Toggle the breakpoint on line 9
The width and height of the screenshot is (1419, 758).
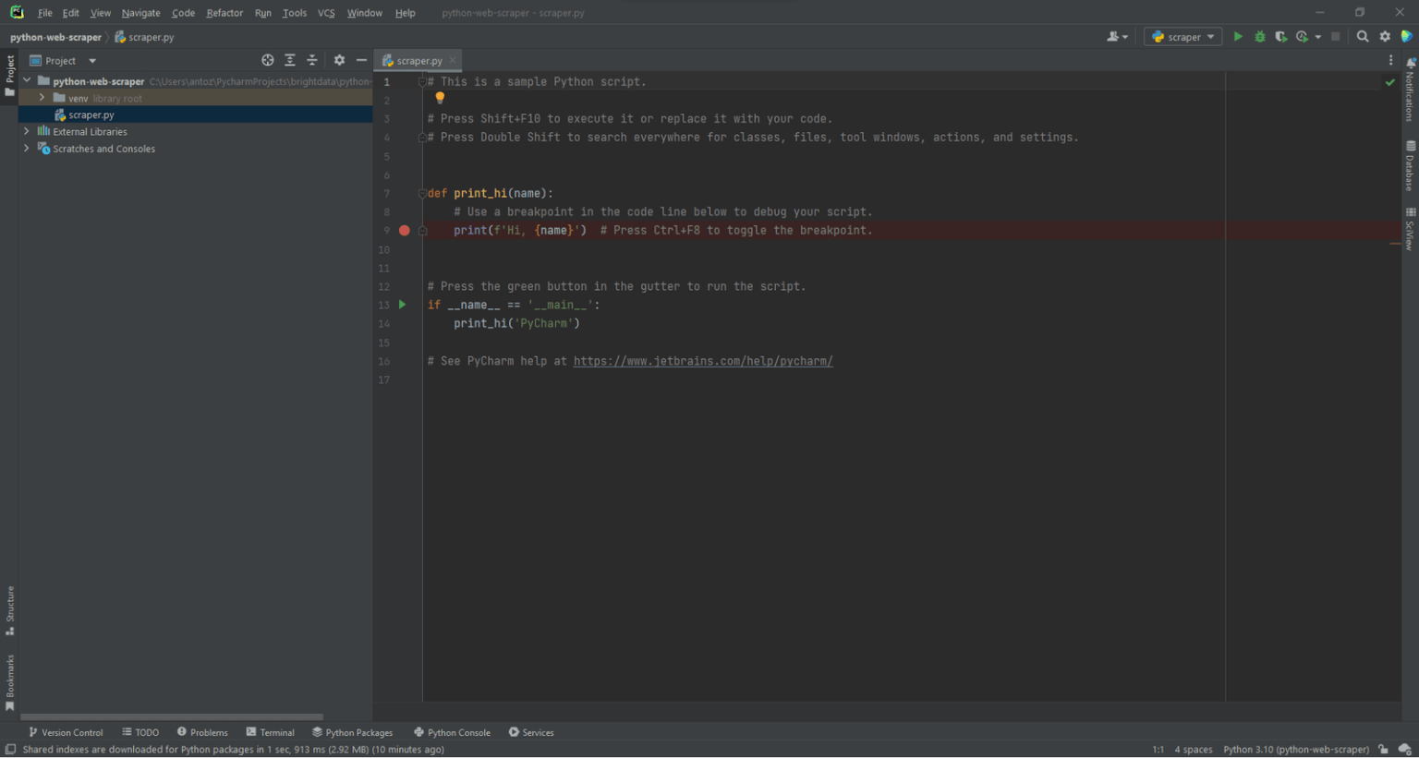404,230
